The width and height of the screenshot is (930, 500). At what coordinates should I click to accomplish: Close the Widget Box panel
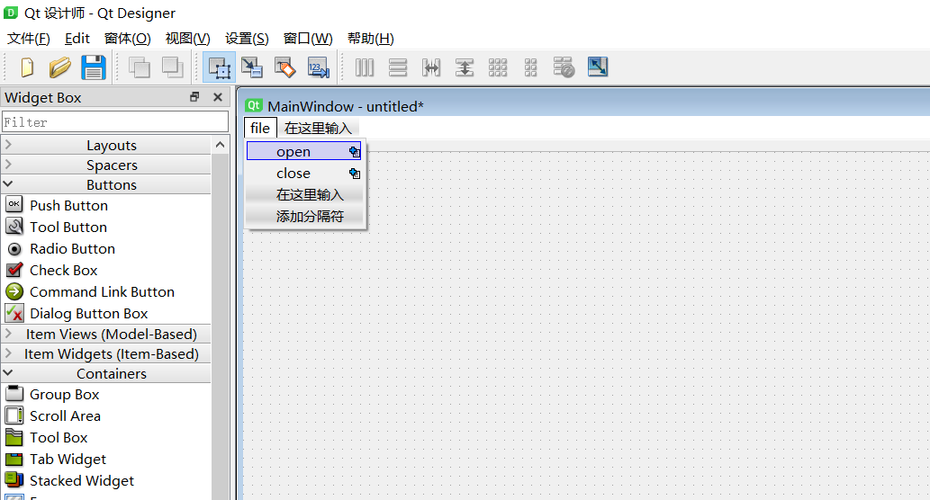[218, 97]
